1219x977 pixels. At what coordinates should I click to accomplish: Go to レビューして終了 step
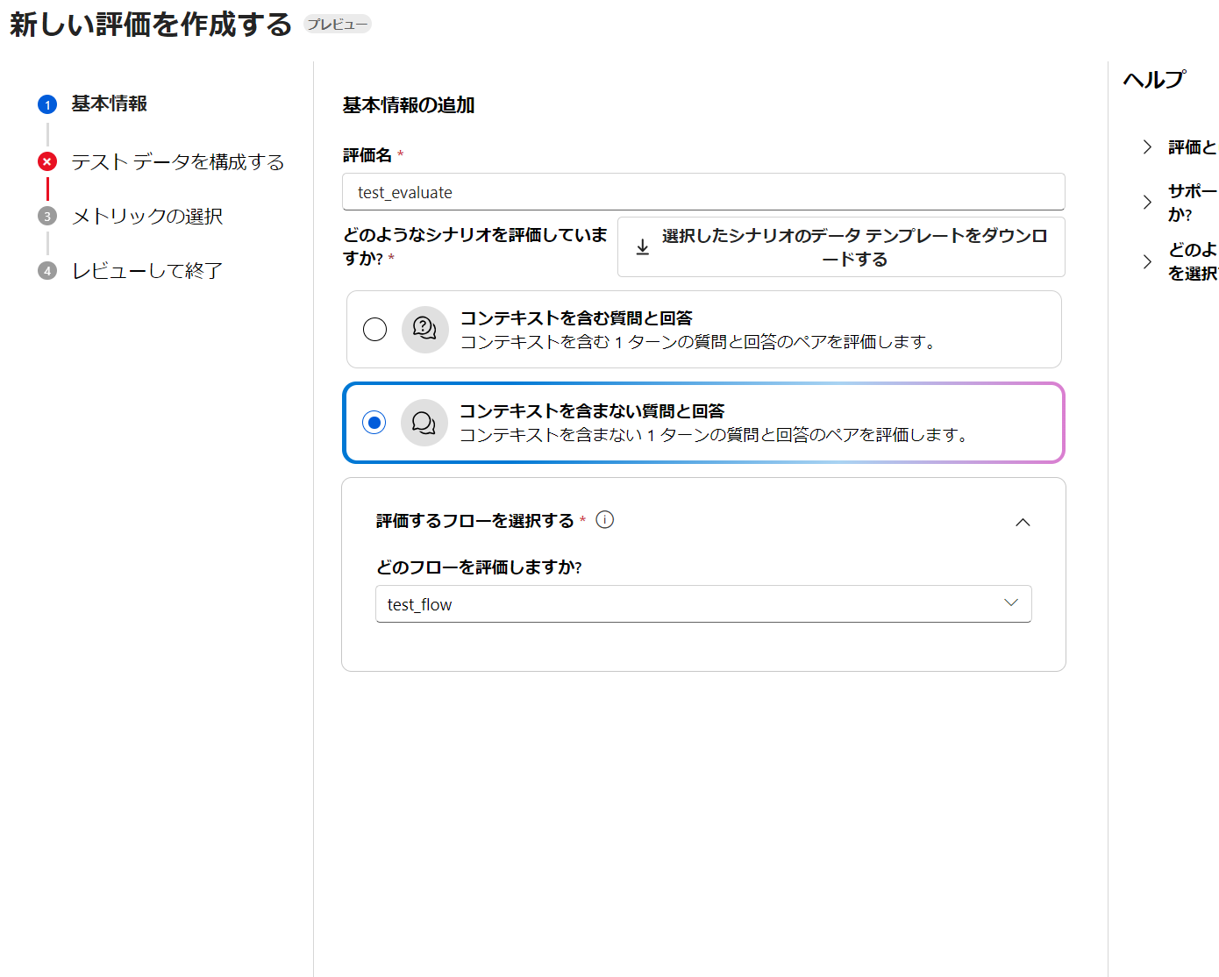pos(147,270)
